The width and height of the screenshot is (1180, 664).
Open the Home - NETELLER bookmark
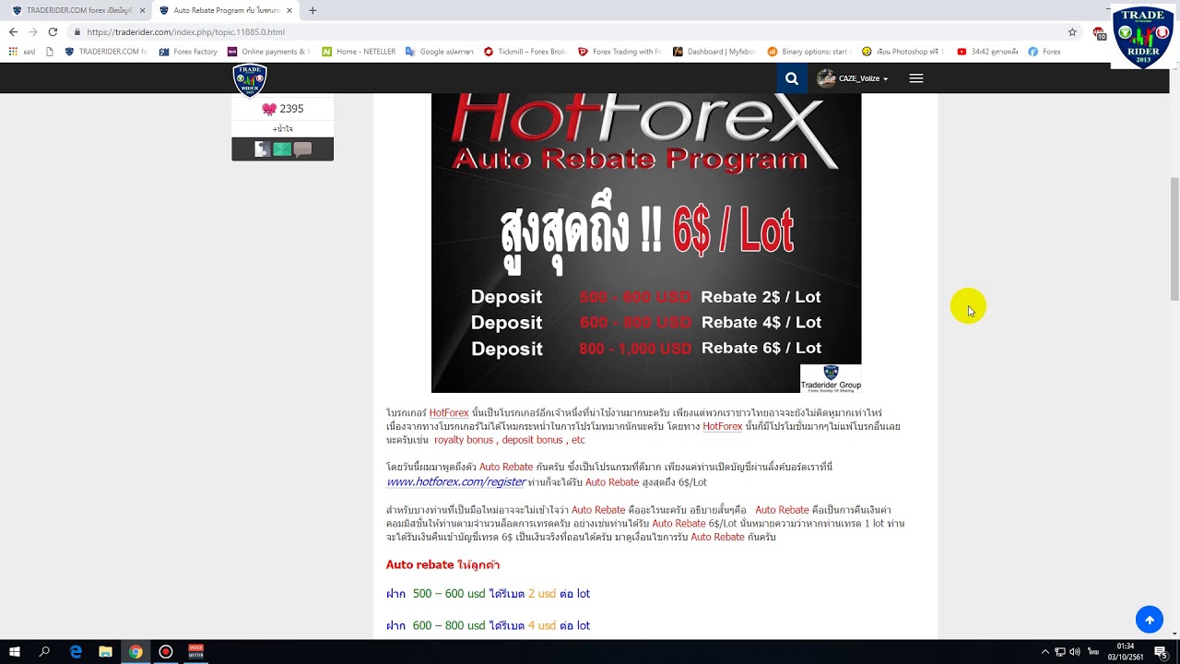coord(359,52)
